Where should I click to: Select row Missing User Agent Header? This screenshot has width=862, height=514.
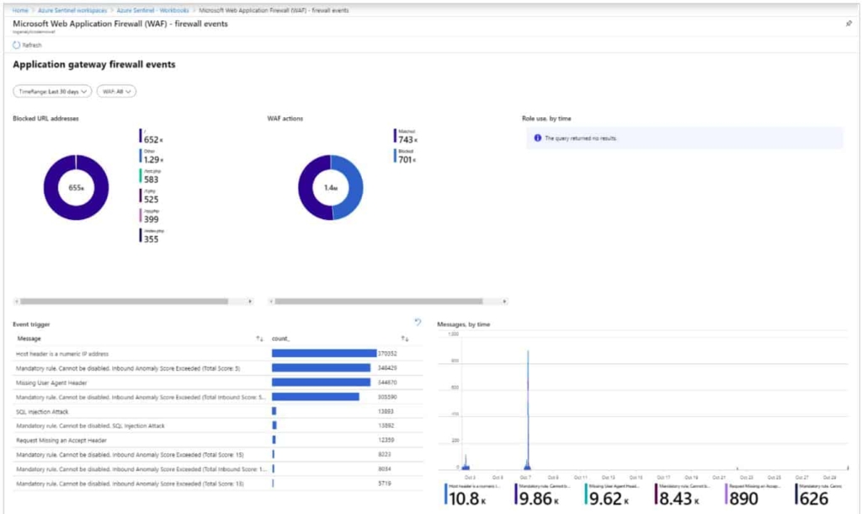point(218,383)
